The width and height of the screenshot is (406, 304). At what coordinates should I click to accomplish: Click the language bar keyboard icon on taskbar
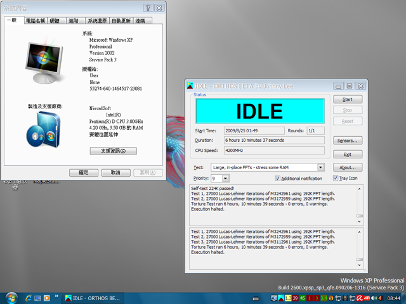coord(256,298)
